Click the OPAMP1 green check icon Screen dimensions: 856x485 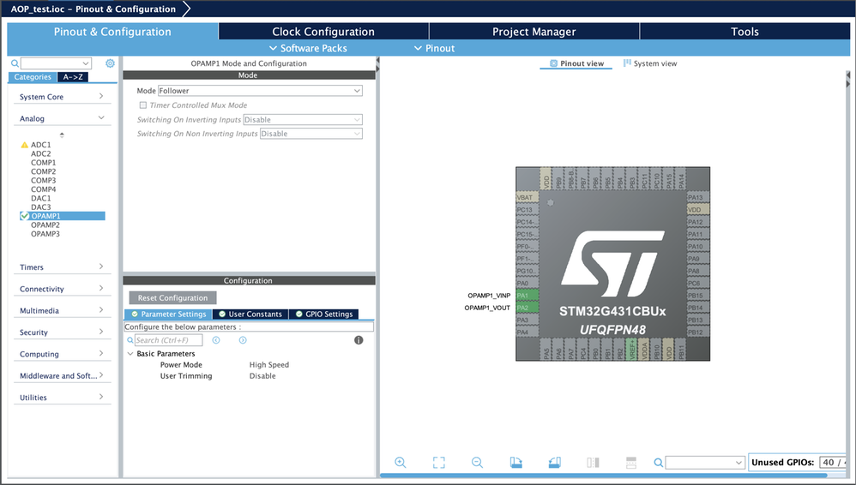tap(25, 216)
